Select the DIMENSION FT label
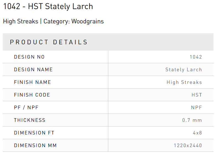The width and height of the screenshot is (216, 154). pyautogui.click(x=34, y=133)
